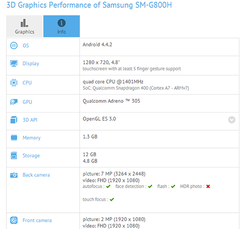
Task: Click the 3D API cube icon
Action: tap(14, 120)
